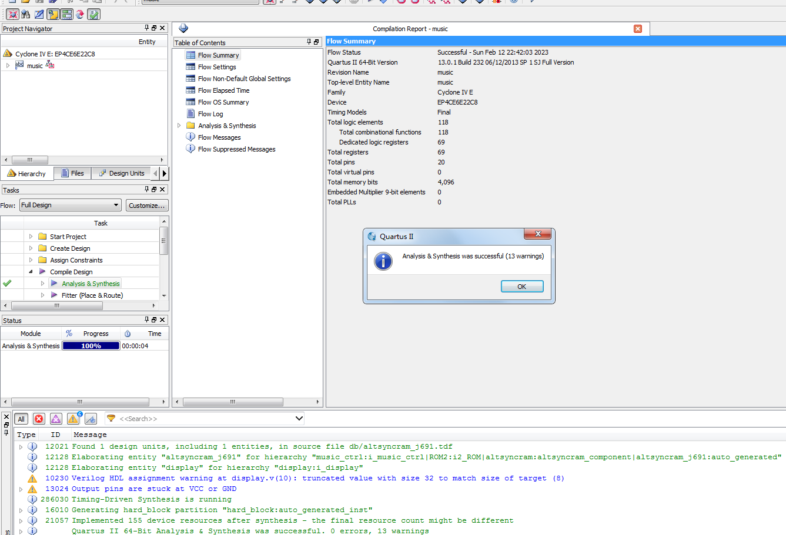Click OK in the Quartus II dialog

point(522,287)
